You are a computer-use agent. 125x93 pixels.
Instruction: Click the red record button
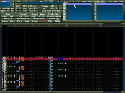click(42, 21)
